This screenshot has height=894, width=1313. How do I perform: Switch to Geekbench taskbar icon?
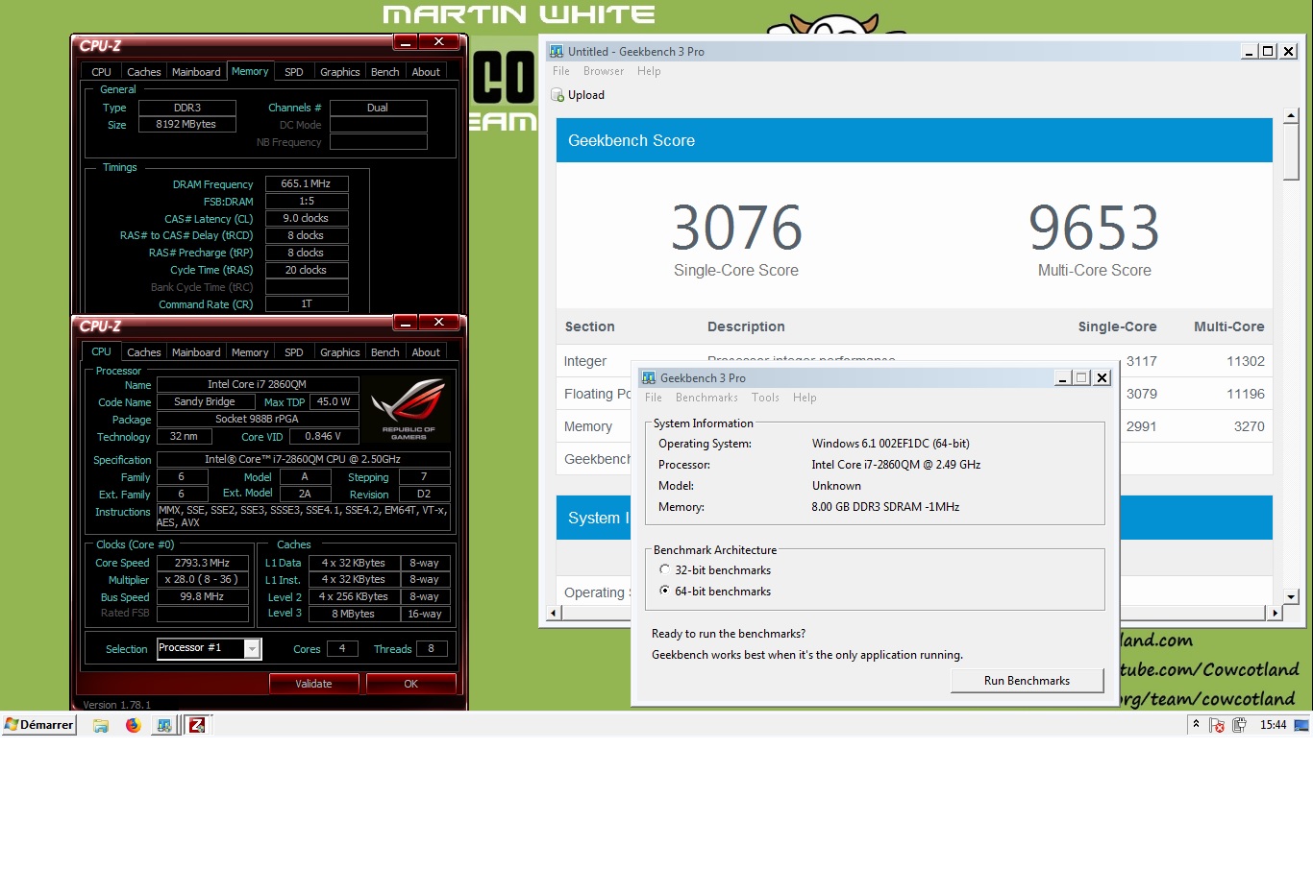point(165,725)
